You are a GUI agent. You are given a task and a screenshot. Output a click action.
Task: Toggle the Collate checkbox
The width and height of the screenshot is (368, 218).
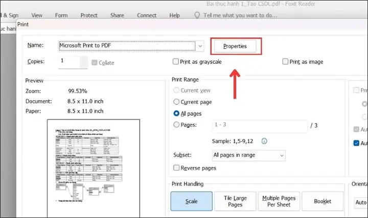pyautogui.click(x=95, y=63)
